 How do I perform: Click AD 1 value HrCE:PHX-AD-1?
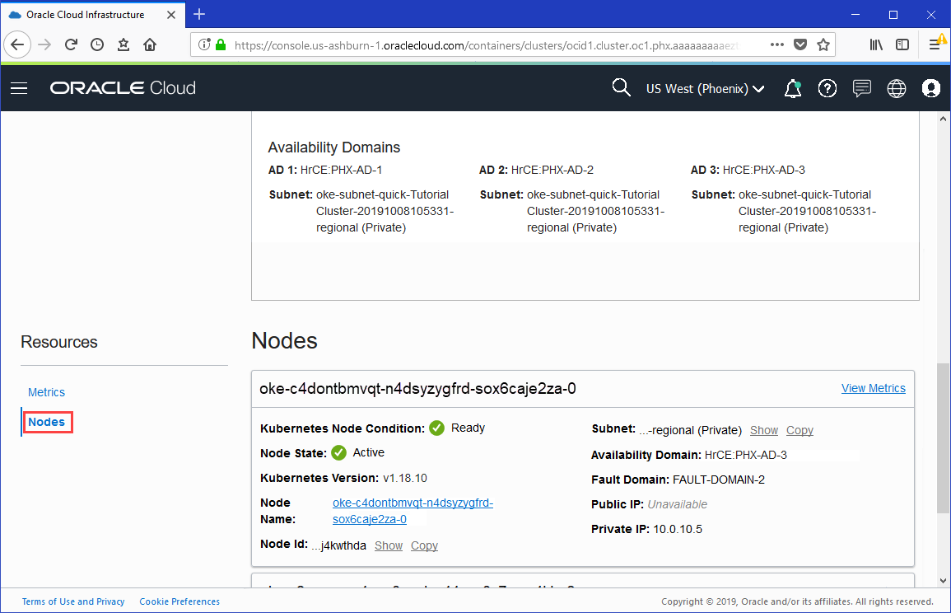coord(342,170)
